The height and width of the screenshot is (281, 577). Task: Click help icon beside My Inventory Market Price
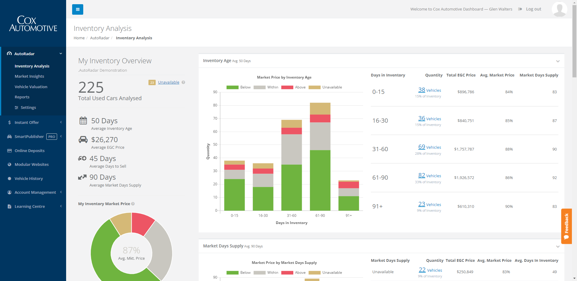[x=133, y=204]
